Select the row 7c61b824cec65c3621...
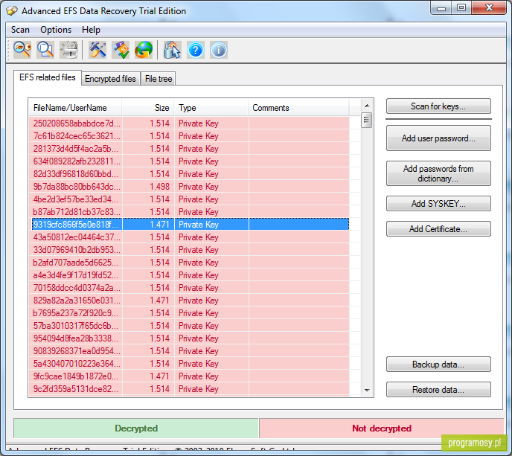 pos(191,136)
